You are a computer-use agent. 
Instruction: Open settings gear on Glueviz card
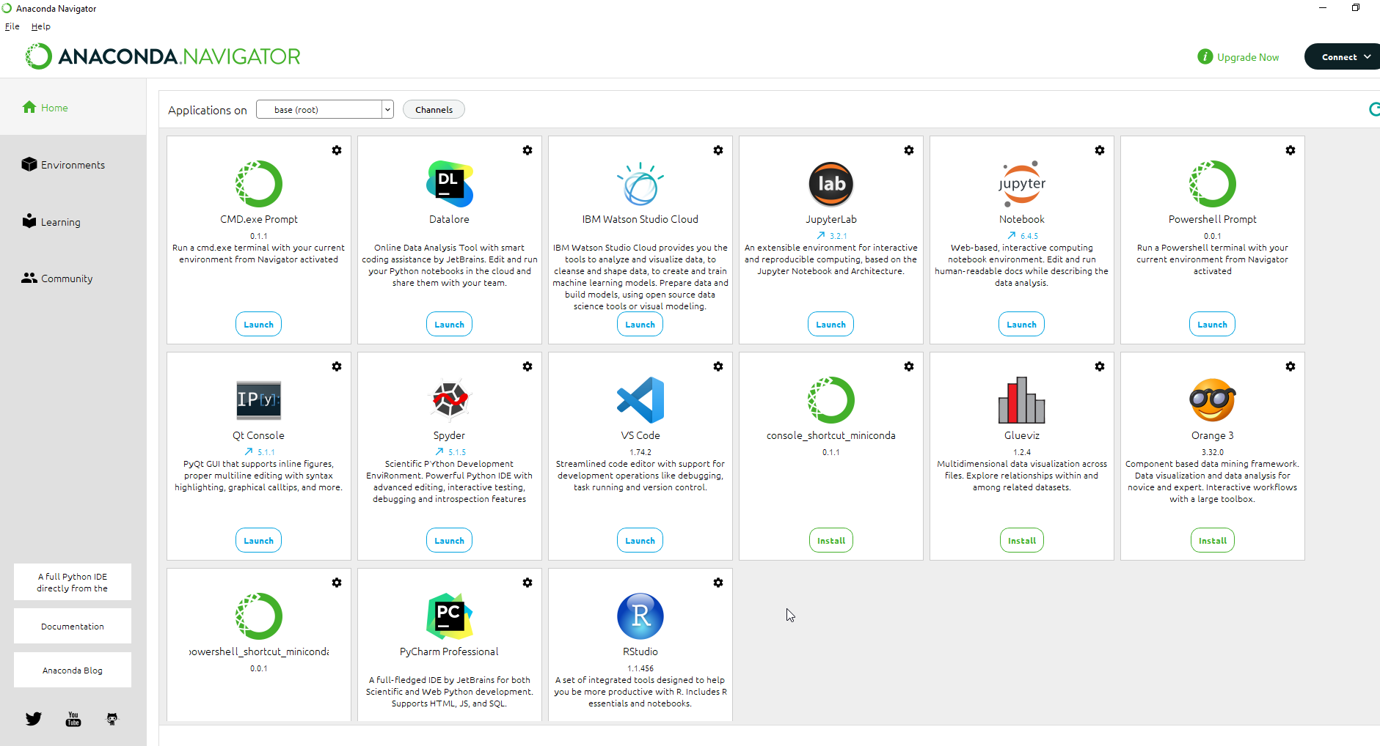1100,366
